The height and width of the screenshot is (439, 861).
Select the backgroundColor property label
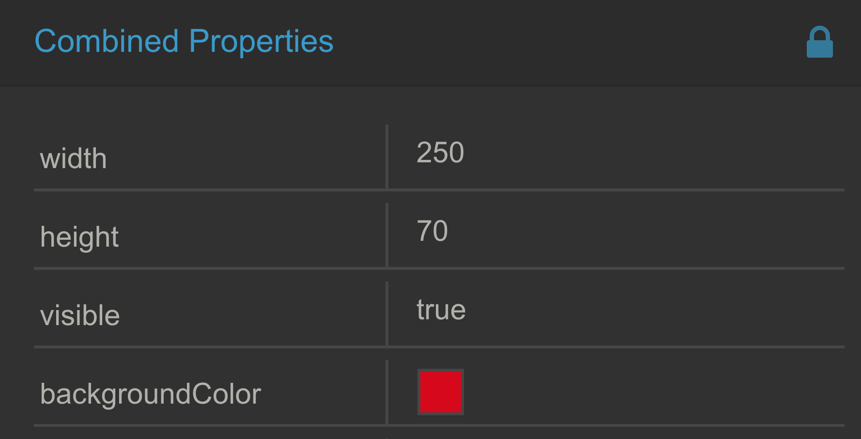151,394
